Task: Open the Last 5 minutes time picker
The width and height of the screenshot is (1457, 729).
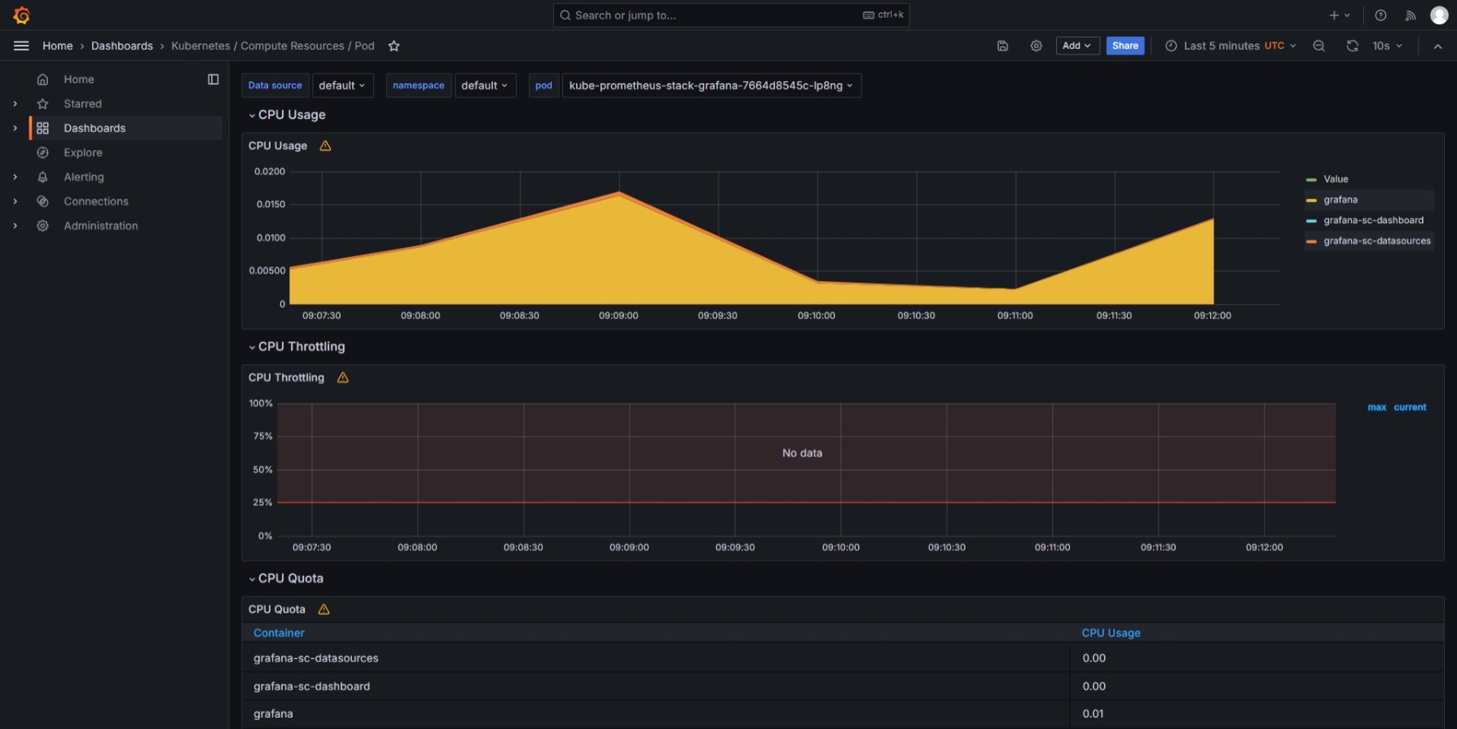Action: [1230, 46]
